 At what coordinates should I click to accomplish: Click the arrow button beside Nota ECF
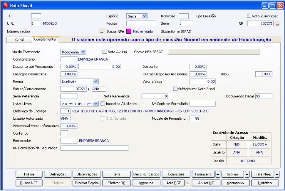pyautogui.click(x=188, y=183)
